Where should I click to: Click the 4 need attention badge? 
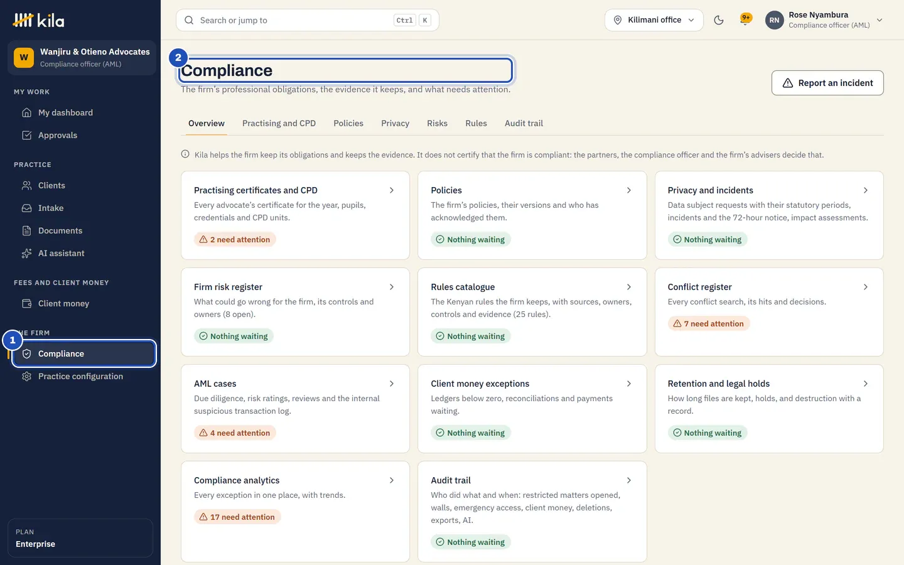[235, 433]
